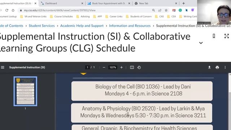Open the zoom magnifier icon in address bar
This screenshot has height=130, width=231.
pyautogui.click(x=153, y=10)
